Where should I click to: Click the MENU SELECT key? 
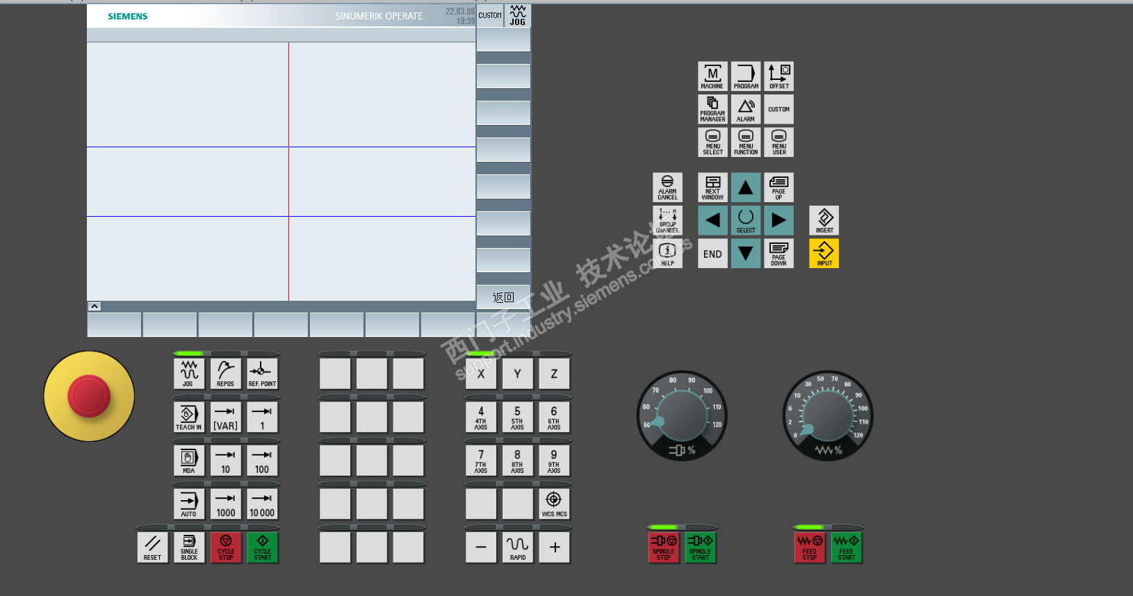[712, 142]
